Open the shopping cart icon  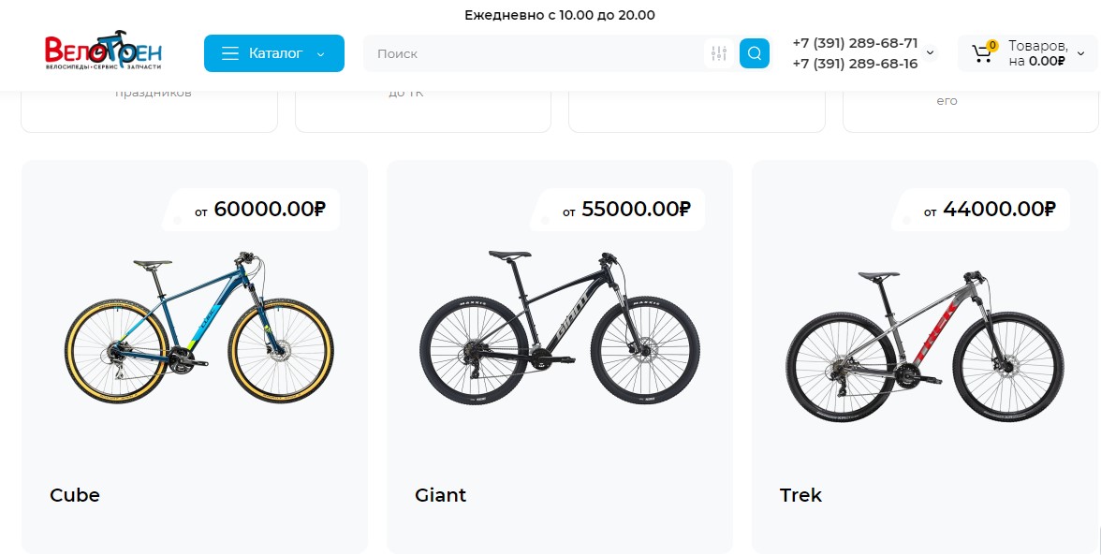(x=982, y=53)
